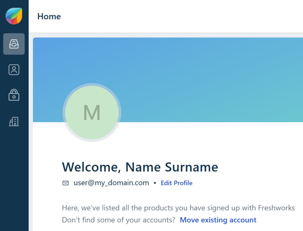Open the Security padlock icon
The height and width of the screenshot is (231, 303).
(14, 95)
